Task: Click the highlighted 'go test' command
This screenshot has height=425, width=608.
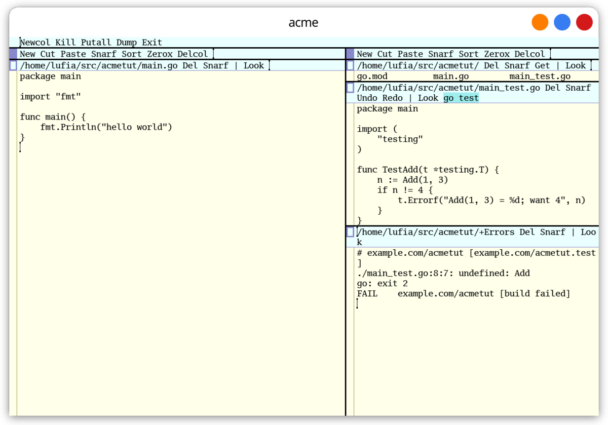Action: click(x=461, y=98)
